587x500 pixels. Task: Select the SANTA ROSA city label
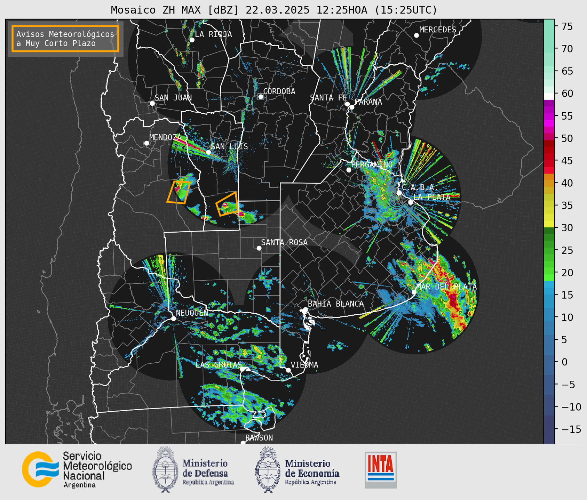[284, 242]
